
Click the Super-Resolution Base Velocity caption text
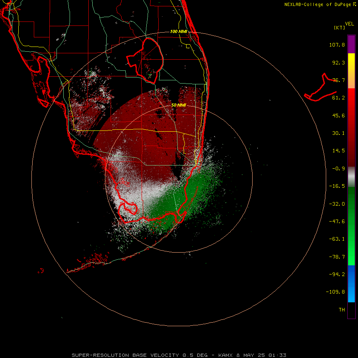(x=179, y=355)
